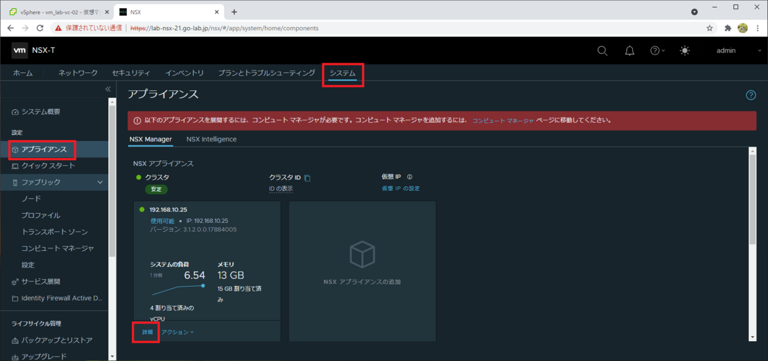Switch to the vSphere browser tab
Screen dimensions: 768x361
[58, 12]
